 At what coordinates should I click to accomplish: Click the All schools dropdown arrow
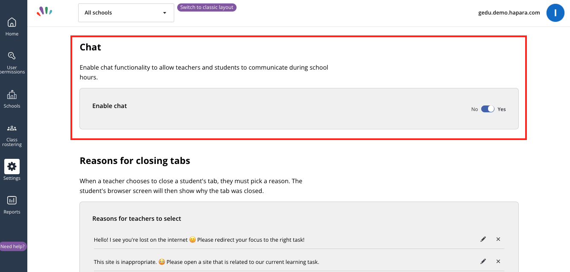(x=165, y=13)
